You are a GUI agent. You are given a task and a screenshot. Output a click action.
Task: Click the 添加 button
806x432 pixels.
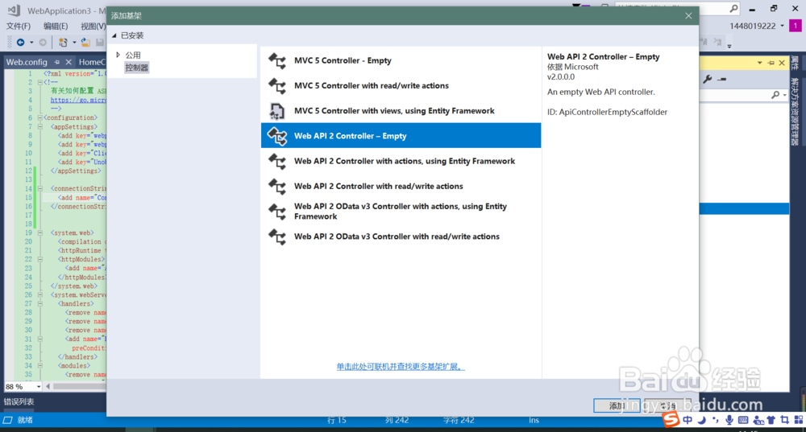(617, 405)
